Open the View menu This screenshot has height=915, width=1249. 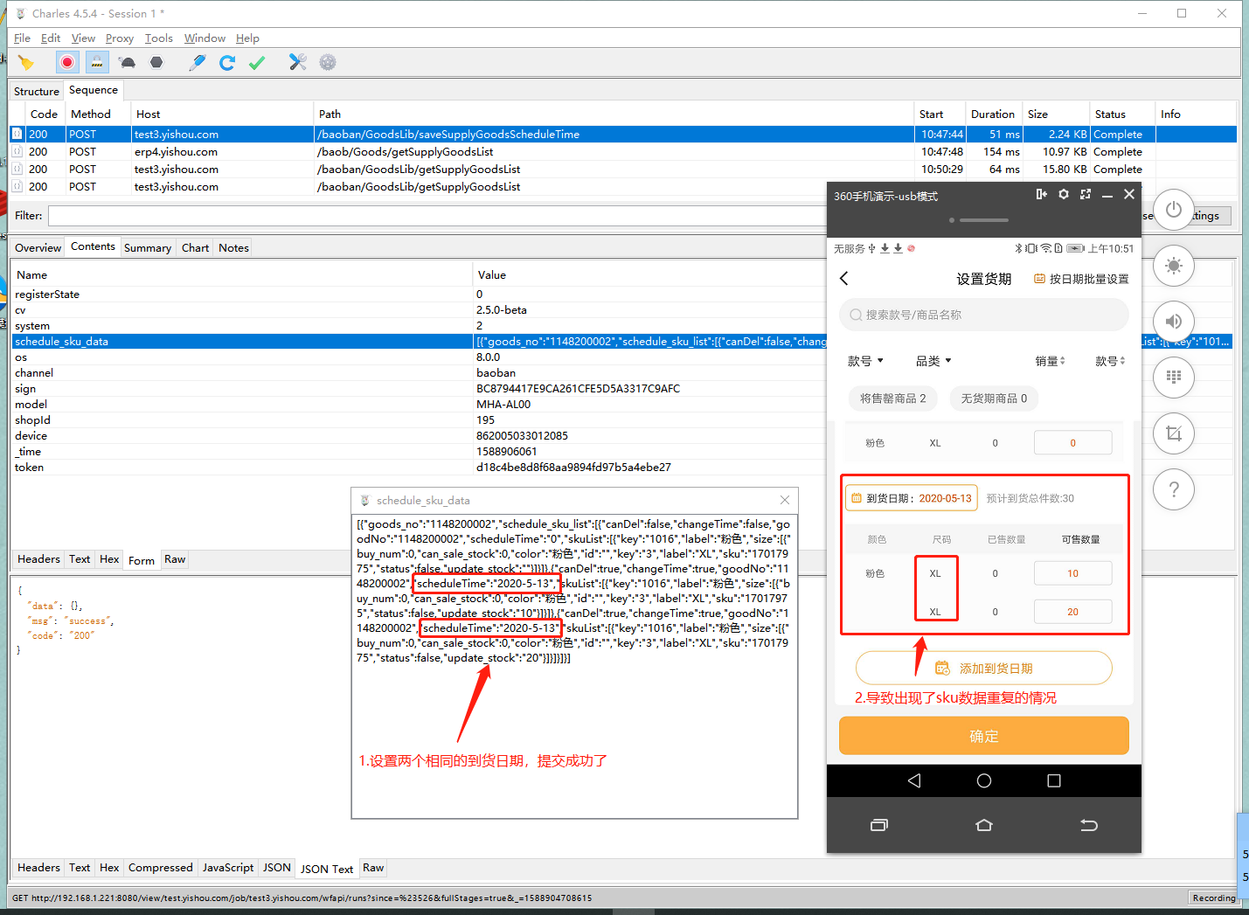tap(83, 38)
